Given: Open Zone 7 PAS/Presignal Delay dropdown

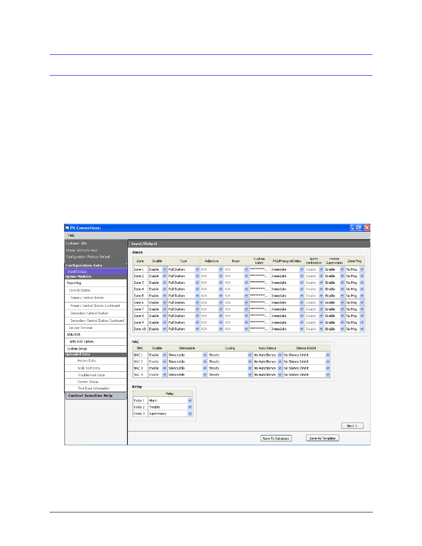Looking at the screenshot, I should pos(302,309).
